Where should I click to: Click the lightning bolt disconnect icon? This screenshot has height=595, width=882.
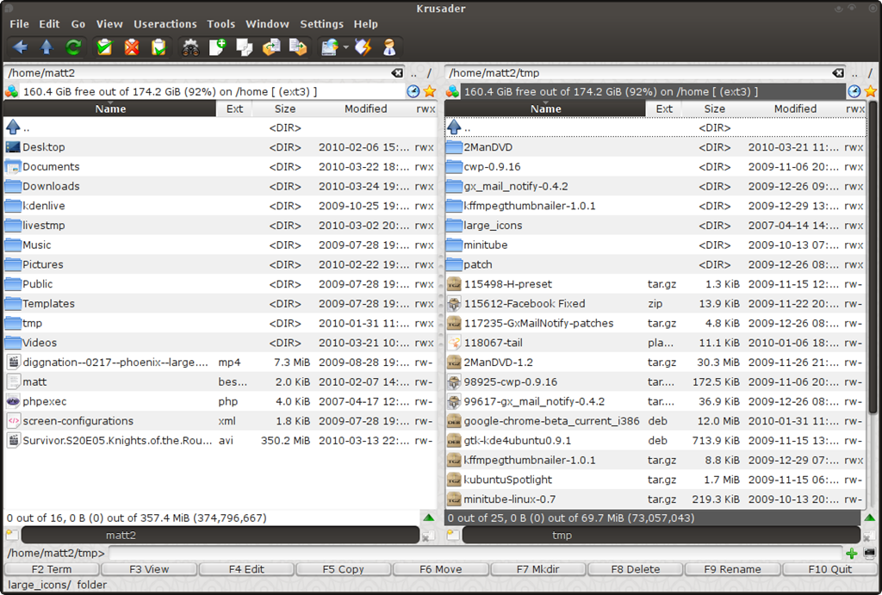(363, 47)
